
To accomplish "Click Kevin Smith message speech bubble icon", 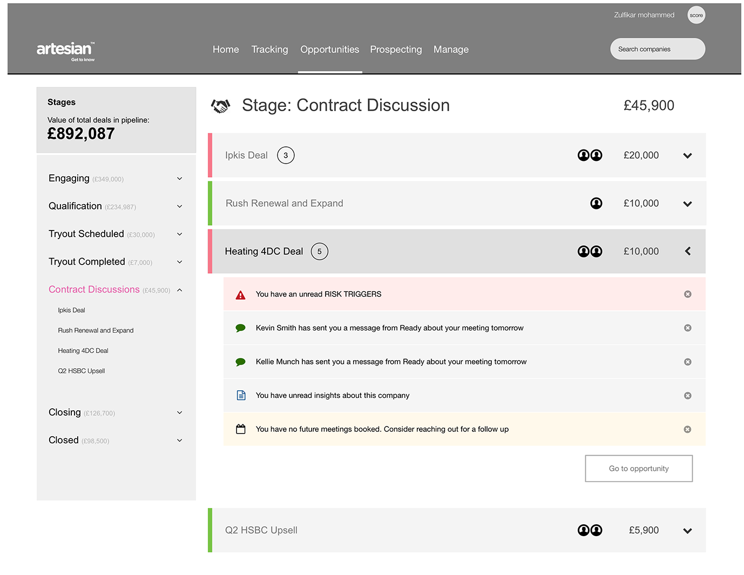I will pyautogui.click(x=241, y=328).
